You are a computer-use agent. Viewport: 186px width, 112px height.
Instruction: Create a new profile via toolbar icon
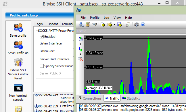[103, 25]
